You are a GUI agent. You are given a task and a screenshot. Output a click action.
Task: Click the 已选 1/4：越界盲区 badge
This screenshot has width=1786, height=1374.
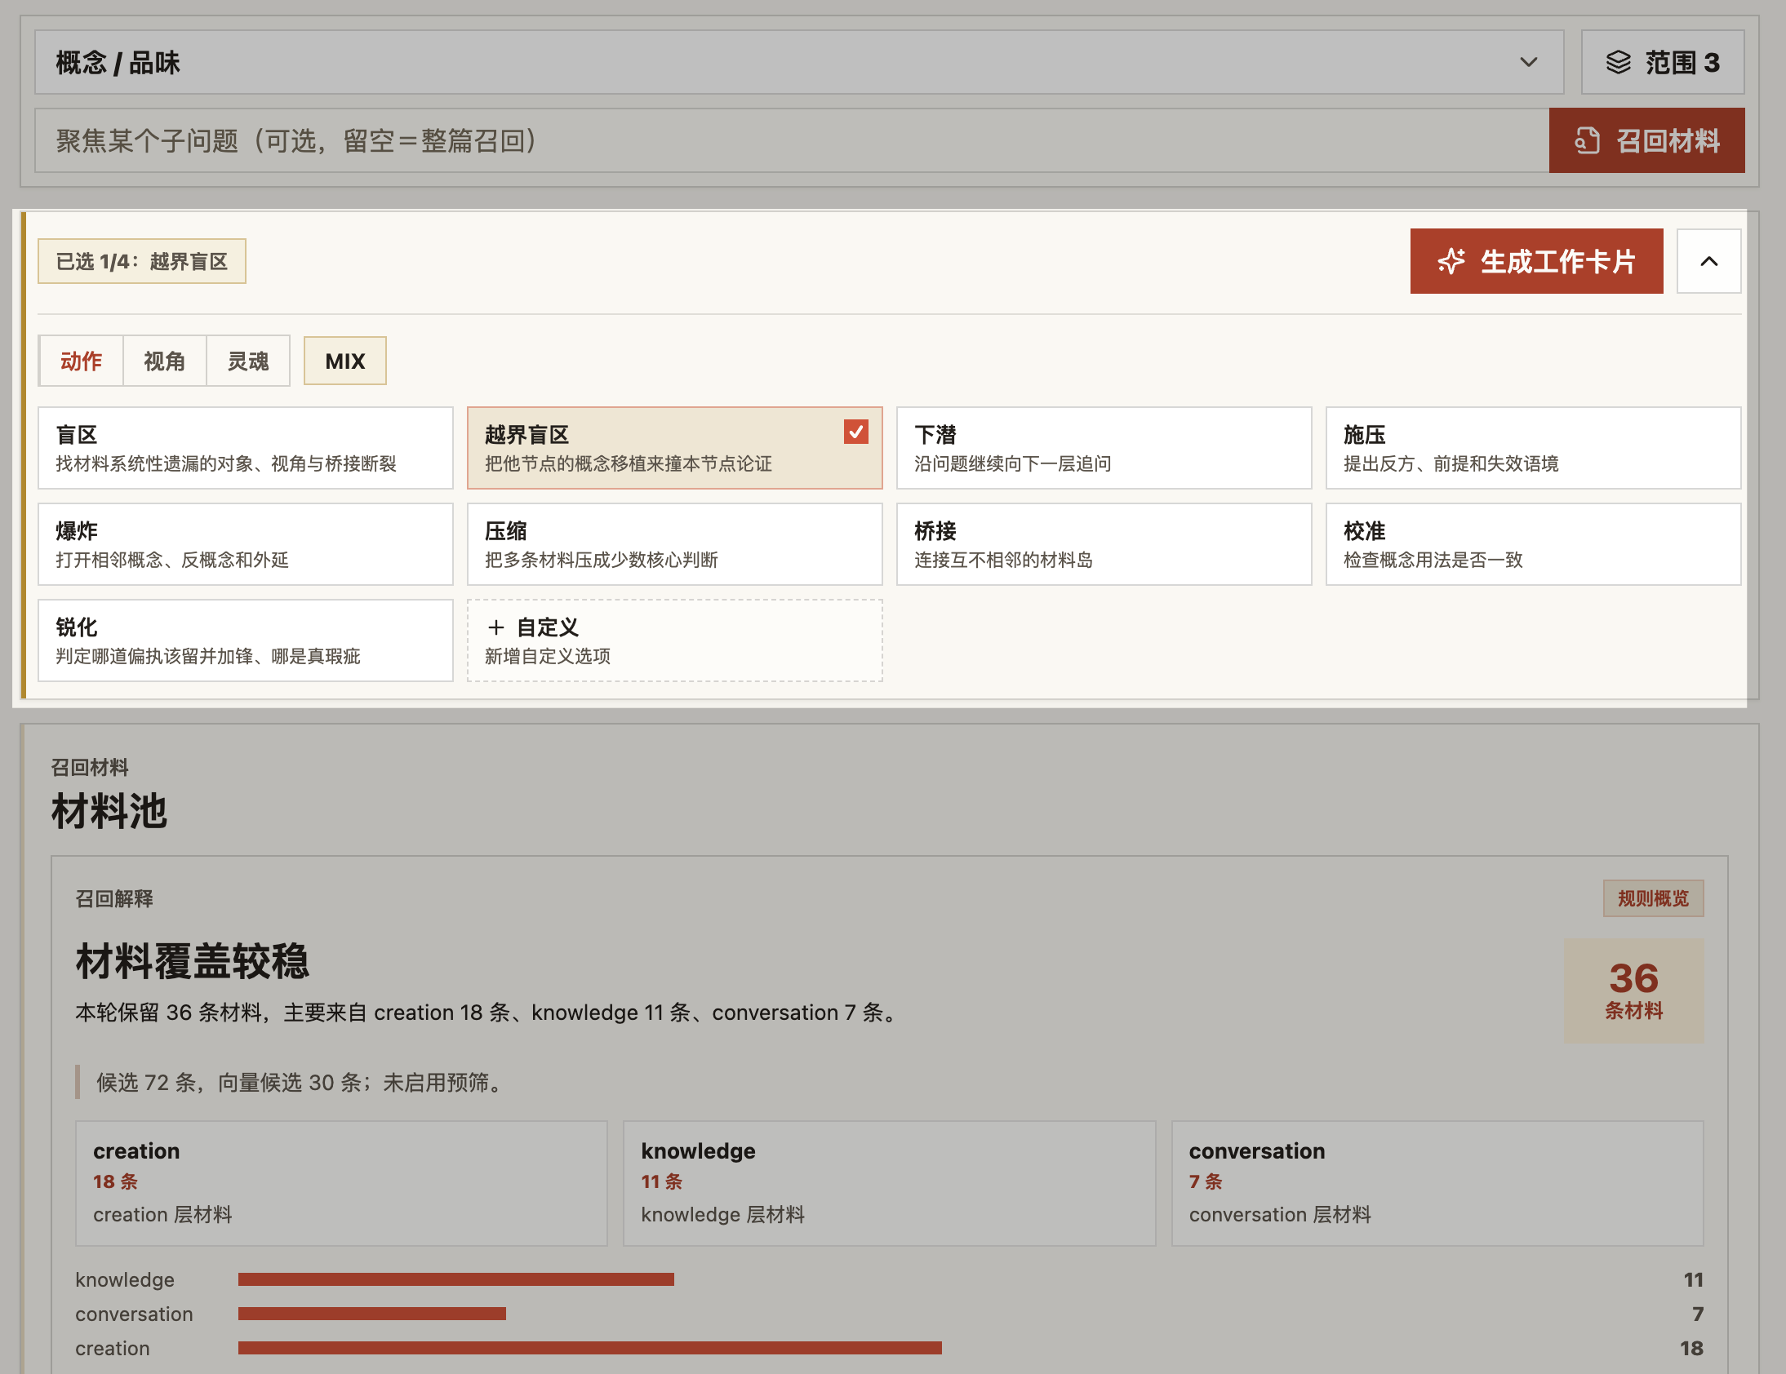[141, 262]
